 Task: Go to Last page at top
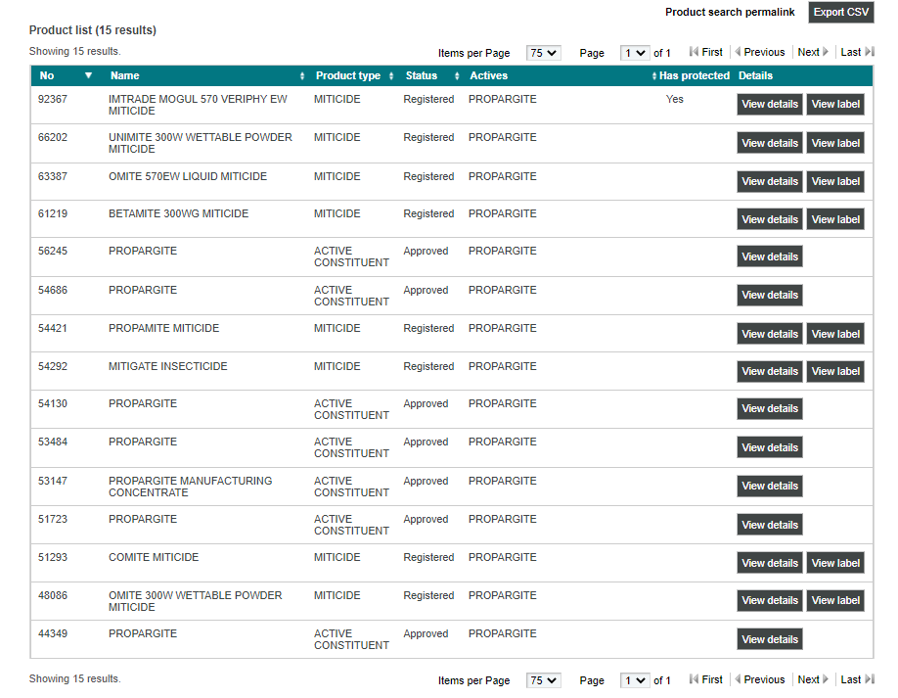click(857, 52)
